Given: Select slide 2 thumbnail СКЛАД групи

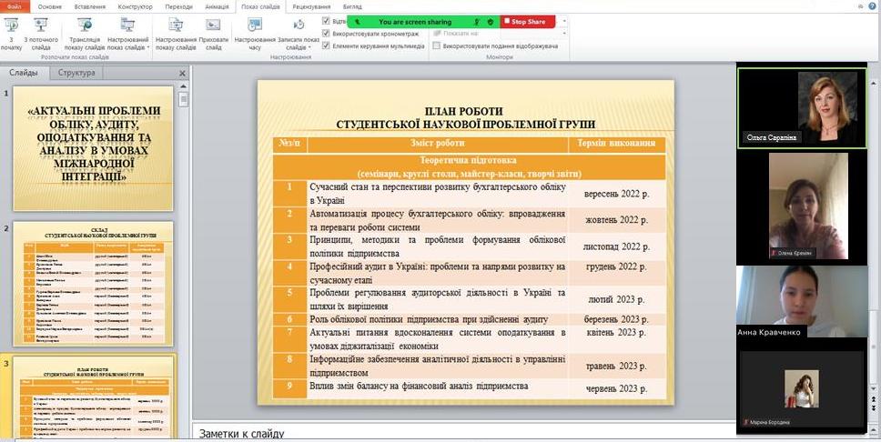Looking at the screenshot, I should (93, 284).
